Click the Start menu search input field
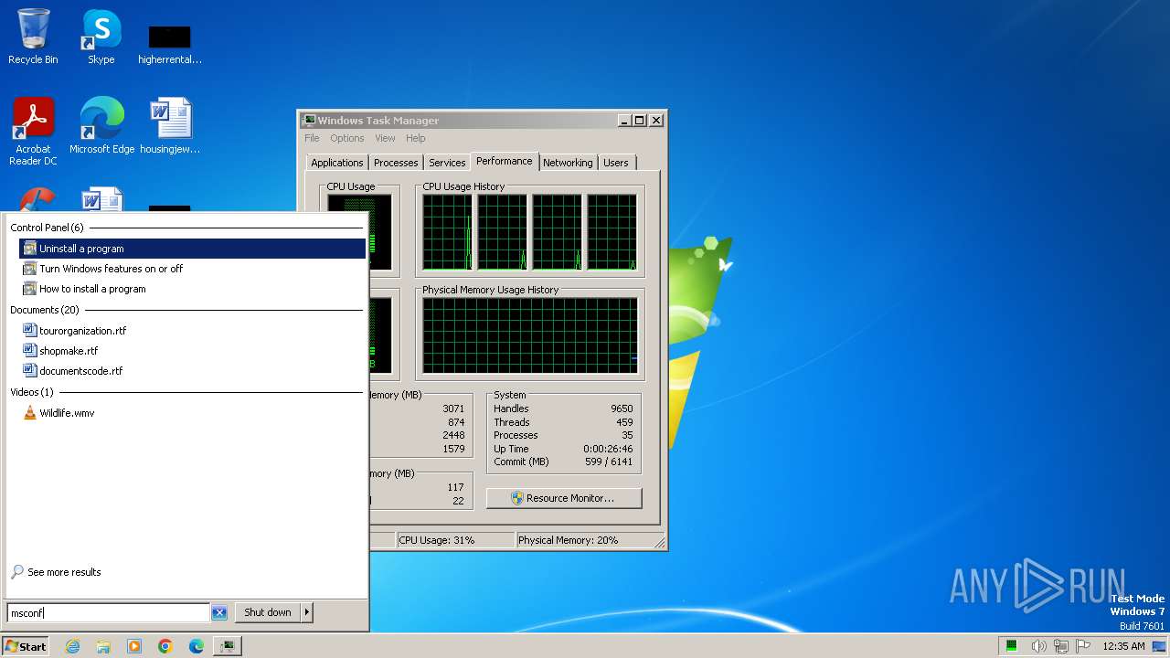This screenshot has height=658, width=1170. [x=109, y=613]
